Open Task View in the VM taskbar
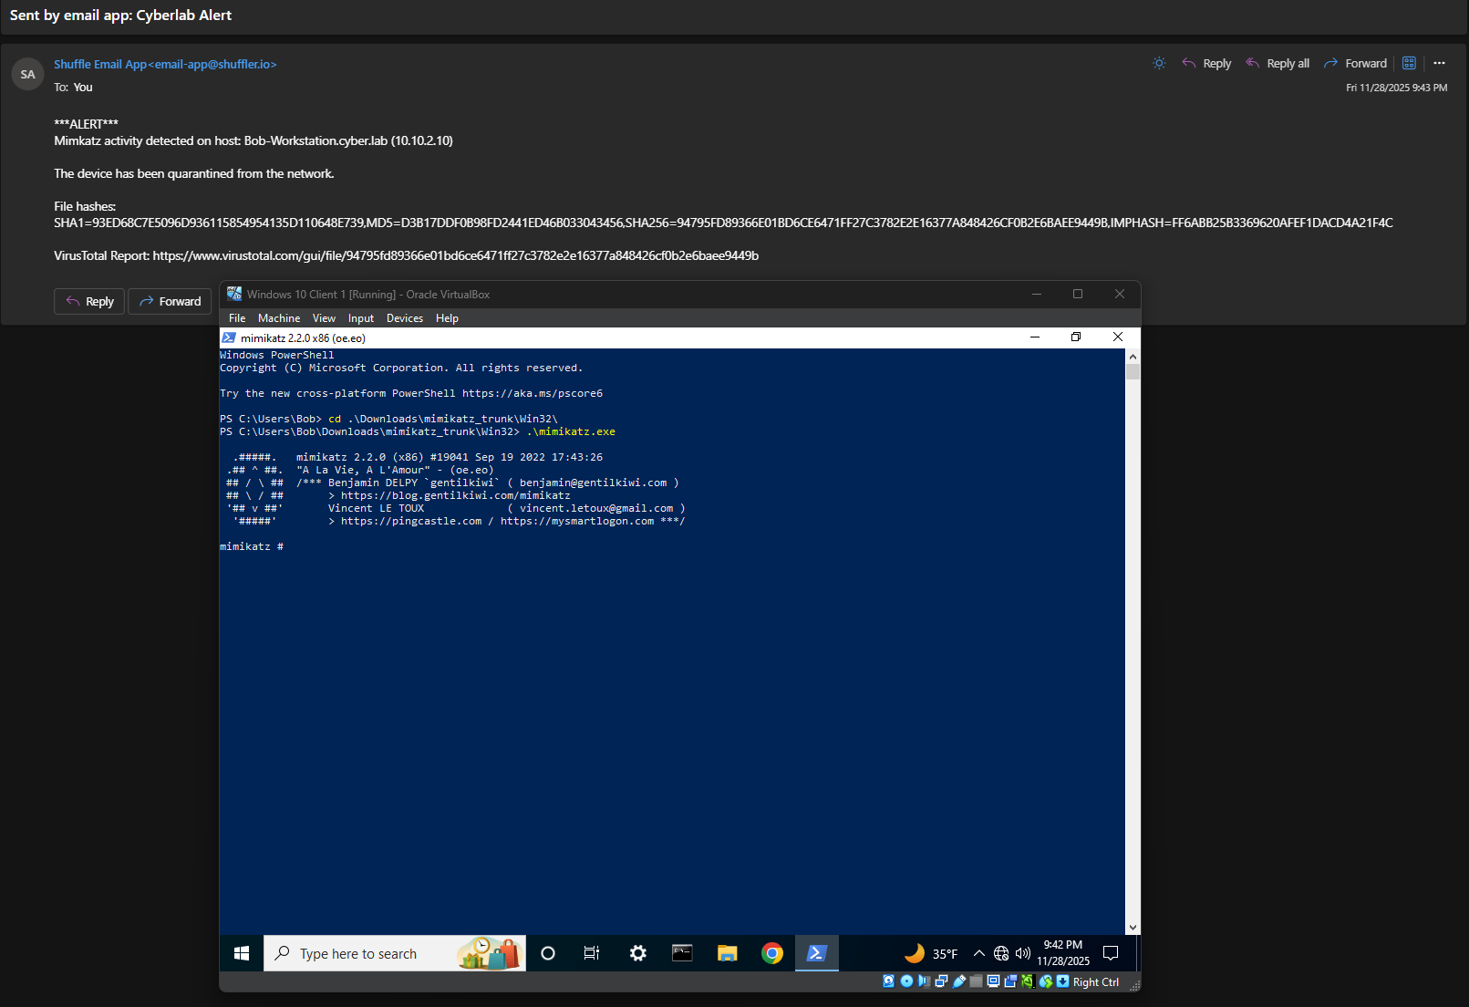 point(592,953)
